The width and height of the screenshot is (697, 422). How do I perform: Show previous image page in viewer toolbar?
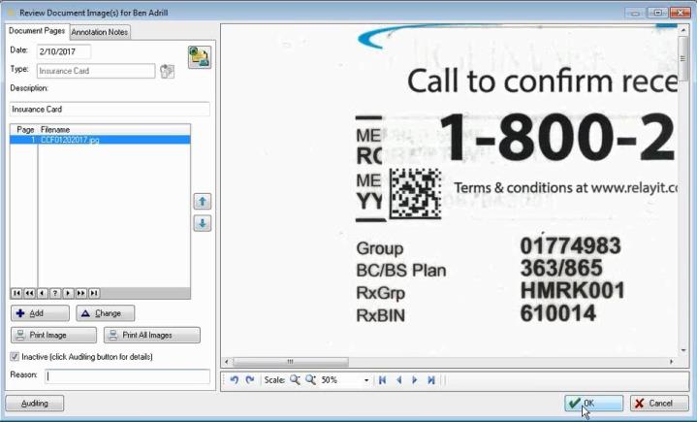tap(398, 380)
